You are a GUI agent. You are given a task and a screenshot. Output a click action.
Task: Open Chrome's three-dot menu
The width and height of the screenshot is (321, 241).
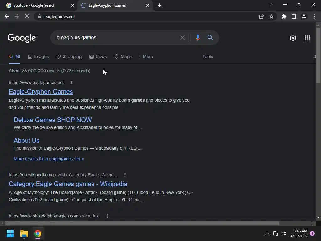coord(314,16)
